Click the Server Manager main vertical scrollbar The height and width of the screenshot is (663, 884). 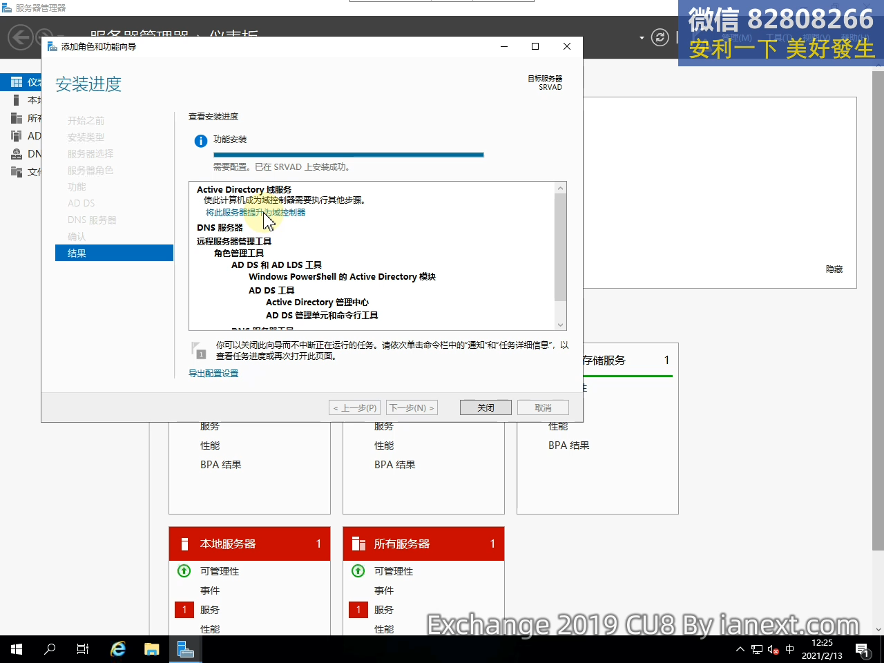(878, 311)
